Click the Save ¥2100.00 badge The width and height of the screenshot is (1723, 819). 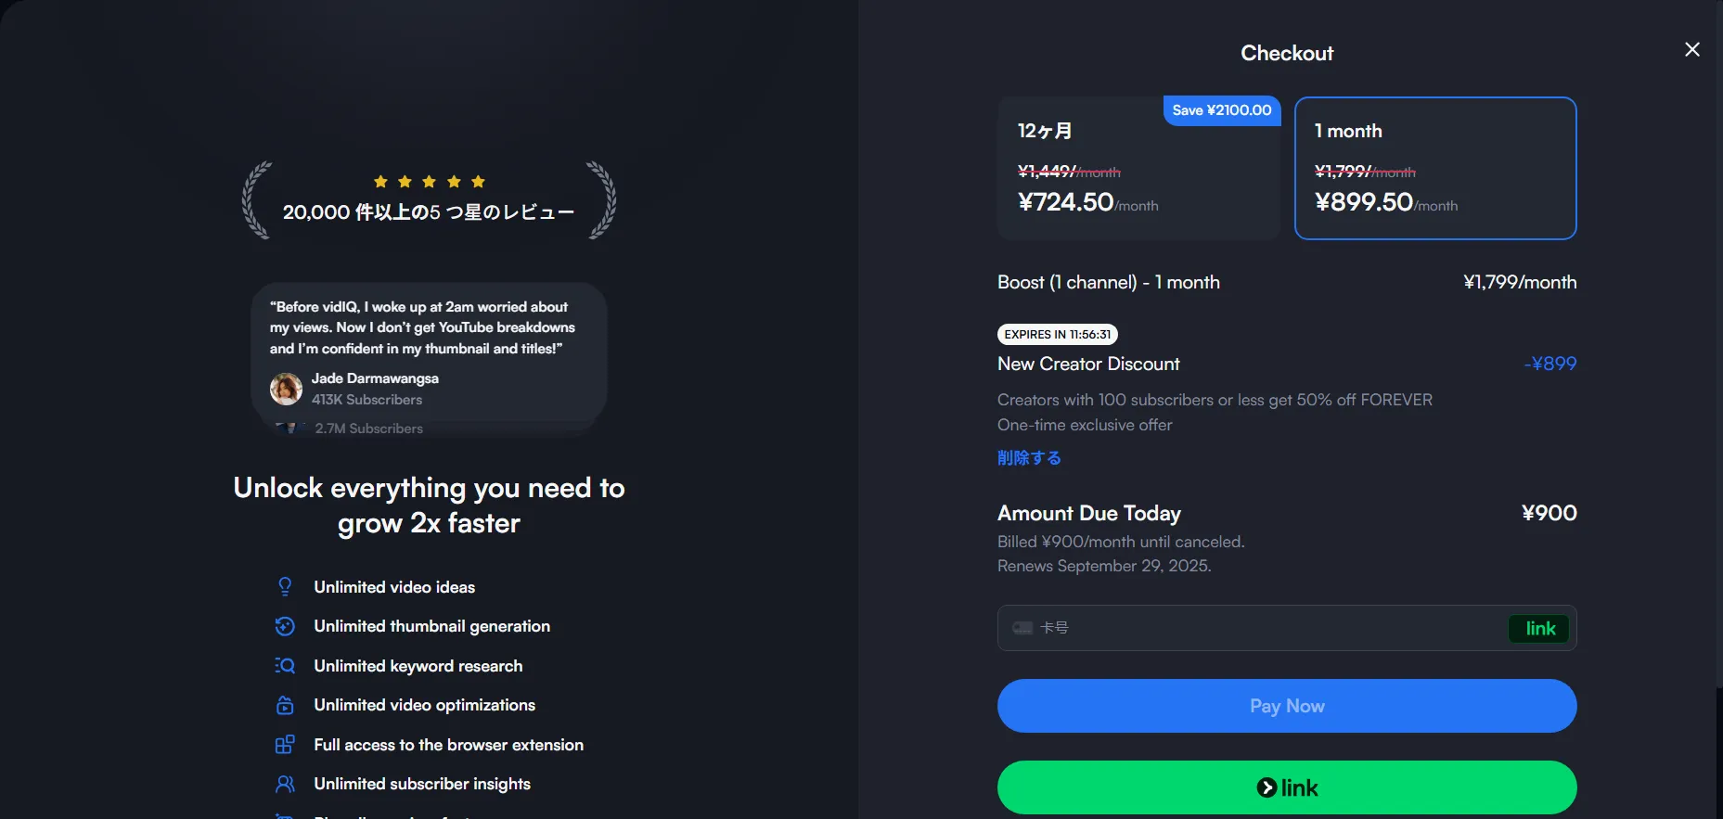click(x=1221, y=110)
